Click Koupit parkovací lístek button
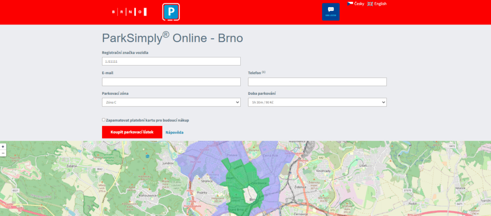Viewport: 491px width, 216px height. 132,132
